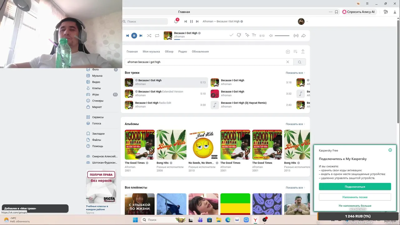This screenshot has height=225, width=400.
Task: Open first The Good Times album cover
Action: [140, 145]
